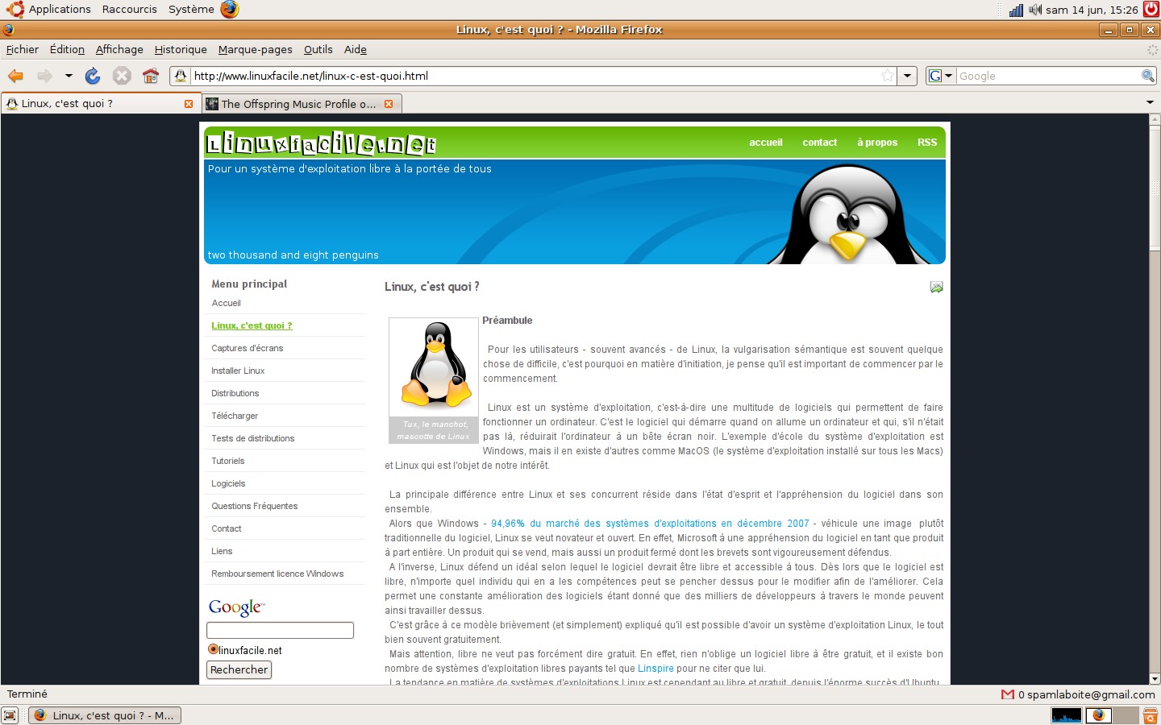Click the date and time clock
The width and height of the screenshot is (1161, 725).
click(1092, 10)
